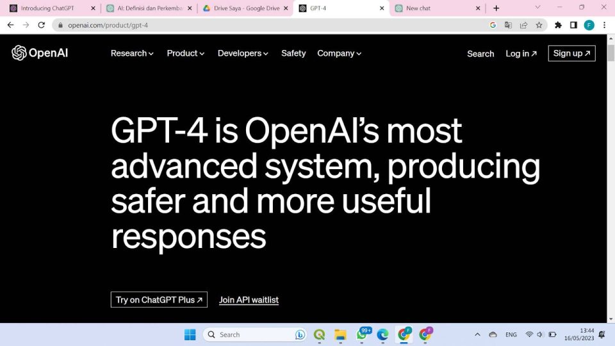Expand the Product dropdown menu

tap(185, 53)
